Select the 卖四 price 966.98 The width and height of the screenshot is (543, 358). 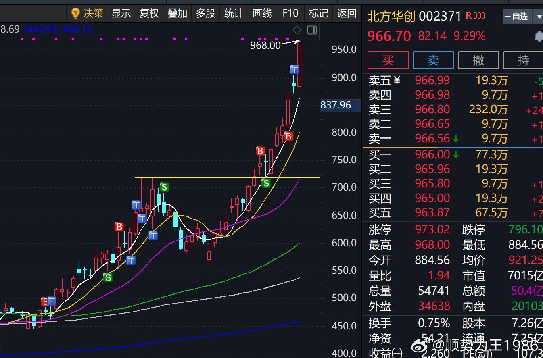[432, 95]
